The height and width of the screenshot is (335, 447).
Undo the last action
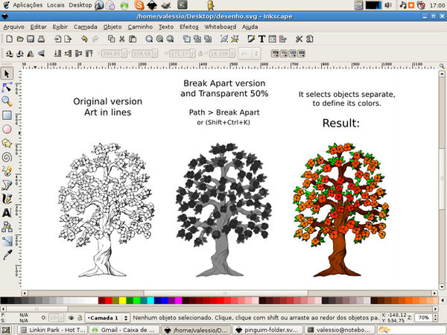[84, 39]
